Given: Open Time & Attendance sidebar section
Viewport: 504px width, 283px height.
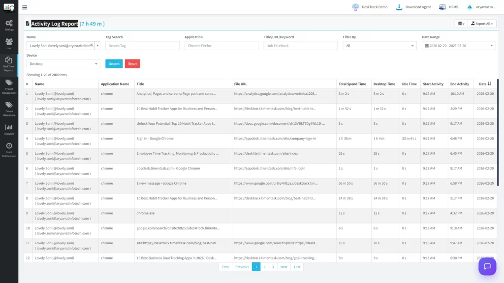Looking at the screenshot, I should tap(9, 109).
